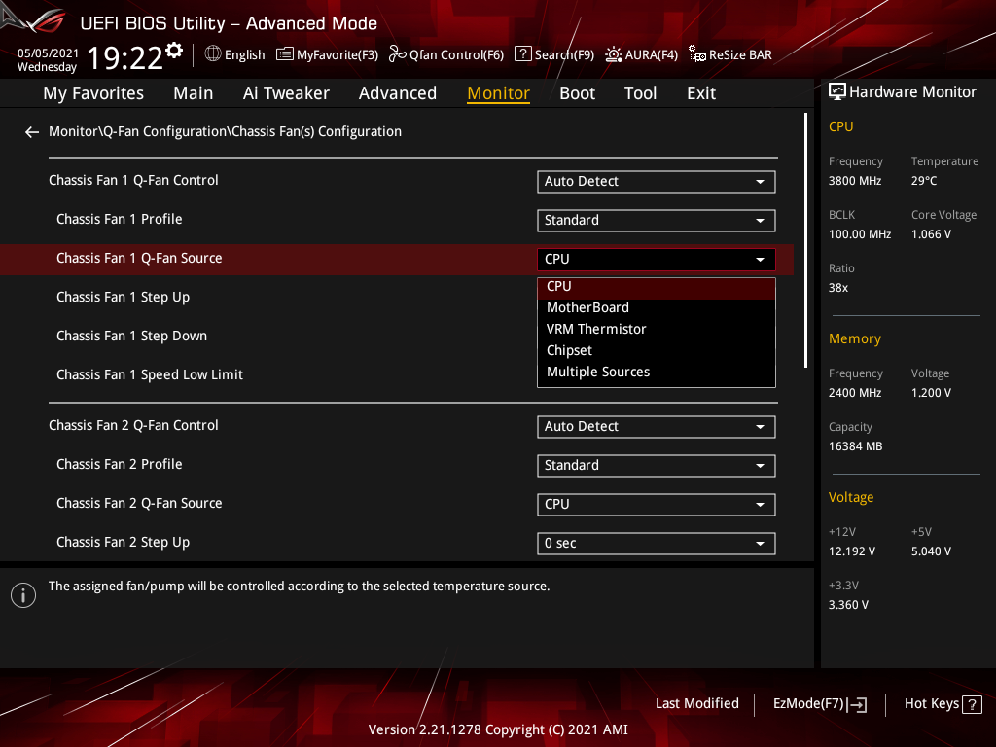Switch to Exit tab
996x747 pixels.
click(701, 93)
